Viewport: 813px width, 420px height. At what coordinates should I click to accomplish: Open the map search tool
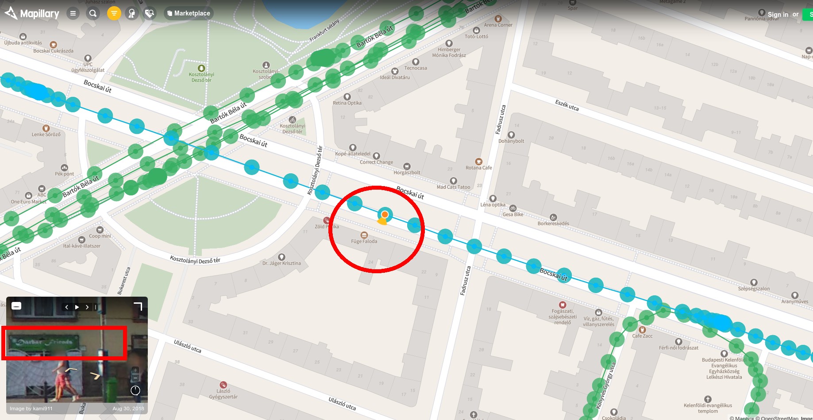(93, 13)
